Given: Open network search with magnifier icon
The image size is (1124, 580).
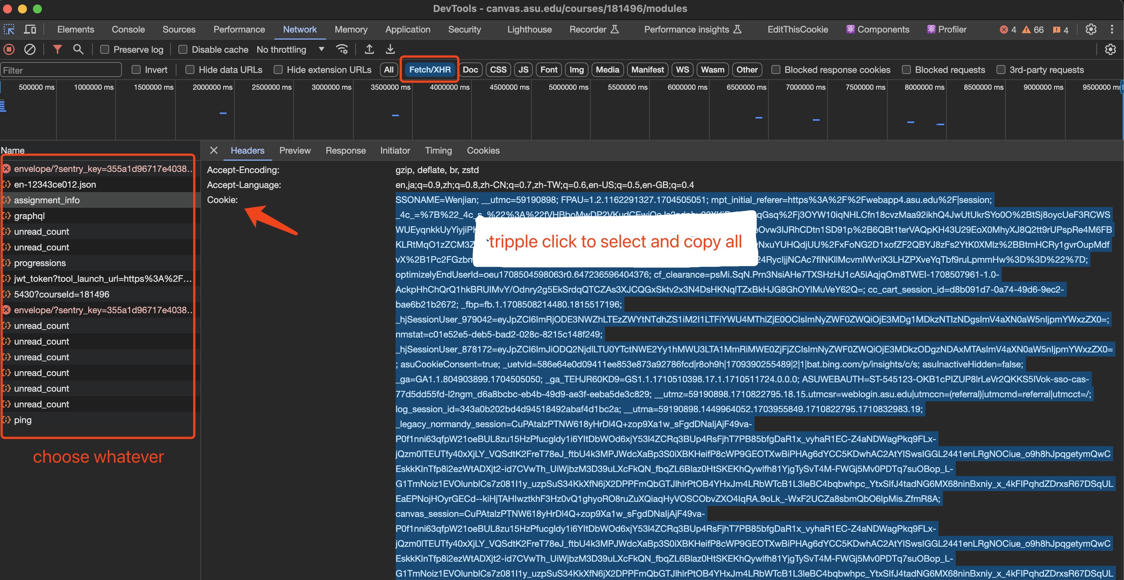Looking at the screenshot, I should (x=78, y=49).
